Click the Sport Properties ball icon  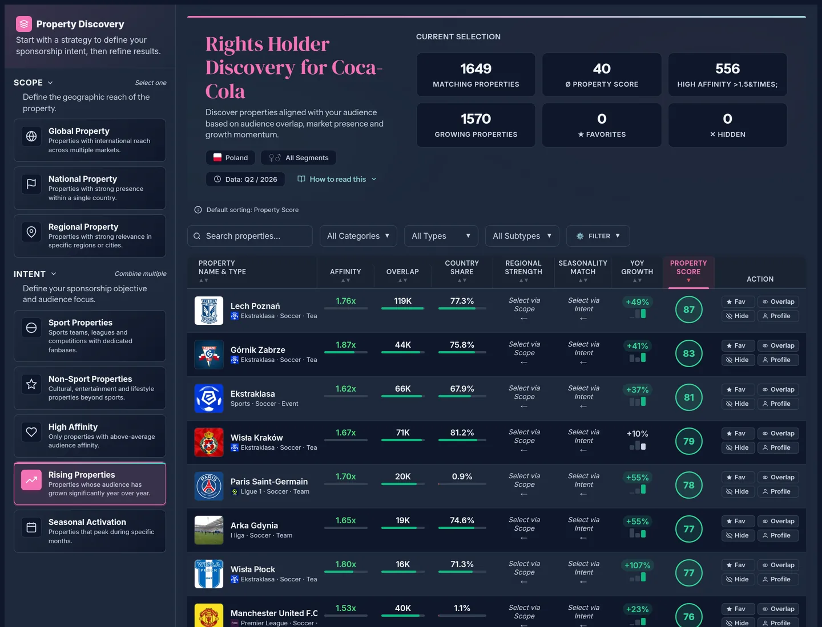31,328
